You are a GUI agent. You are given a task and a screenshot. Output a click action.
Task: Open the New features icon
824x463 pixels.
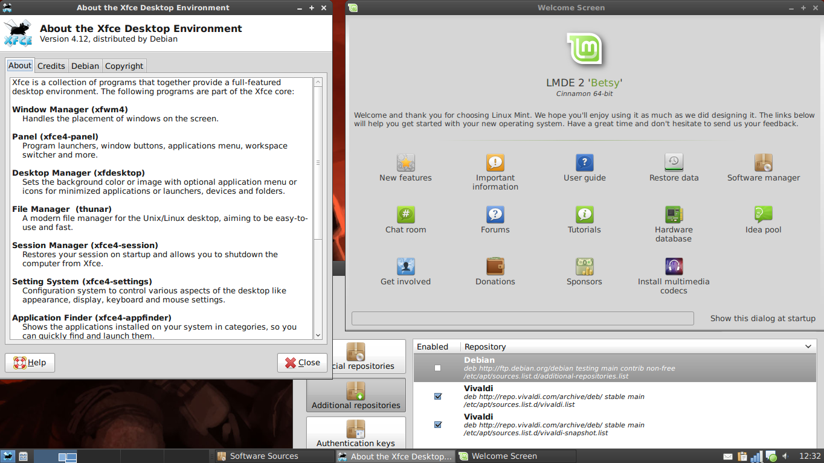point(405,162)
